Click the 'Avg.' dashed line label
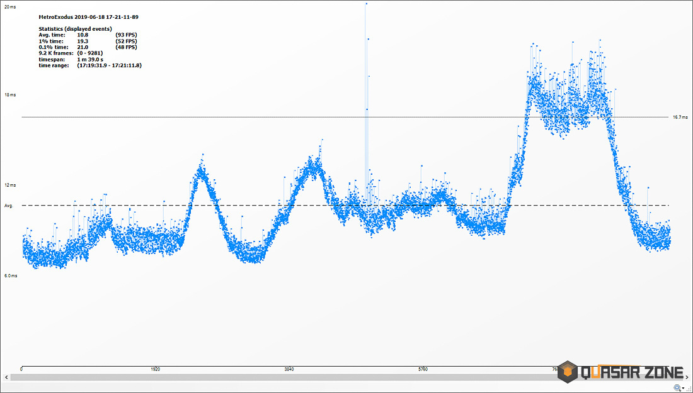This screenshot has height=393, width=693. (x=9, y=206)
